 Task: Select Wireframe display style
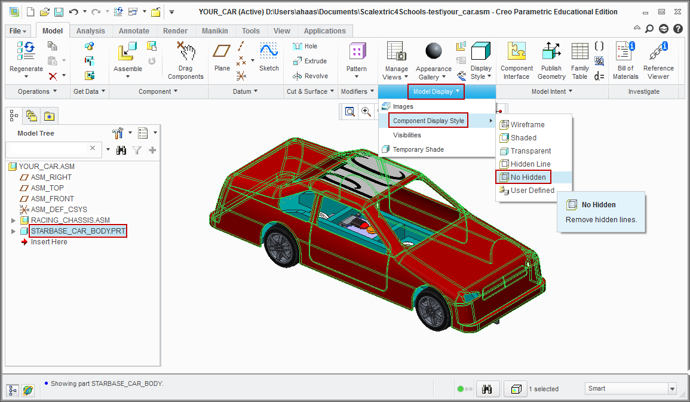pos(534,125)
